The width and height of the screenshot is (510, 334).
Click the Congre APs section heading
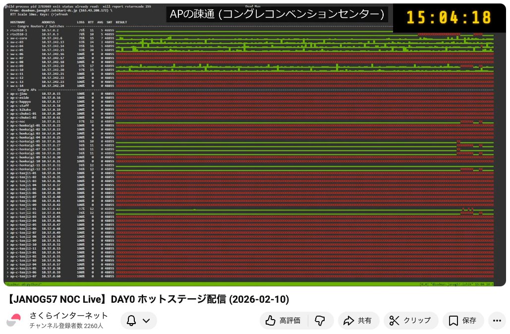pos(27,90)
